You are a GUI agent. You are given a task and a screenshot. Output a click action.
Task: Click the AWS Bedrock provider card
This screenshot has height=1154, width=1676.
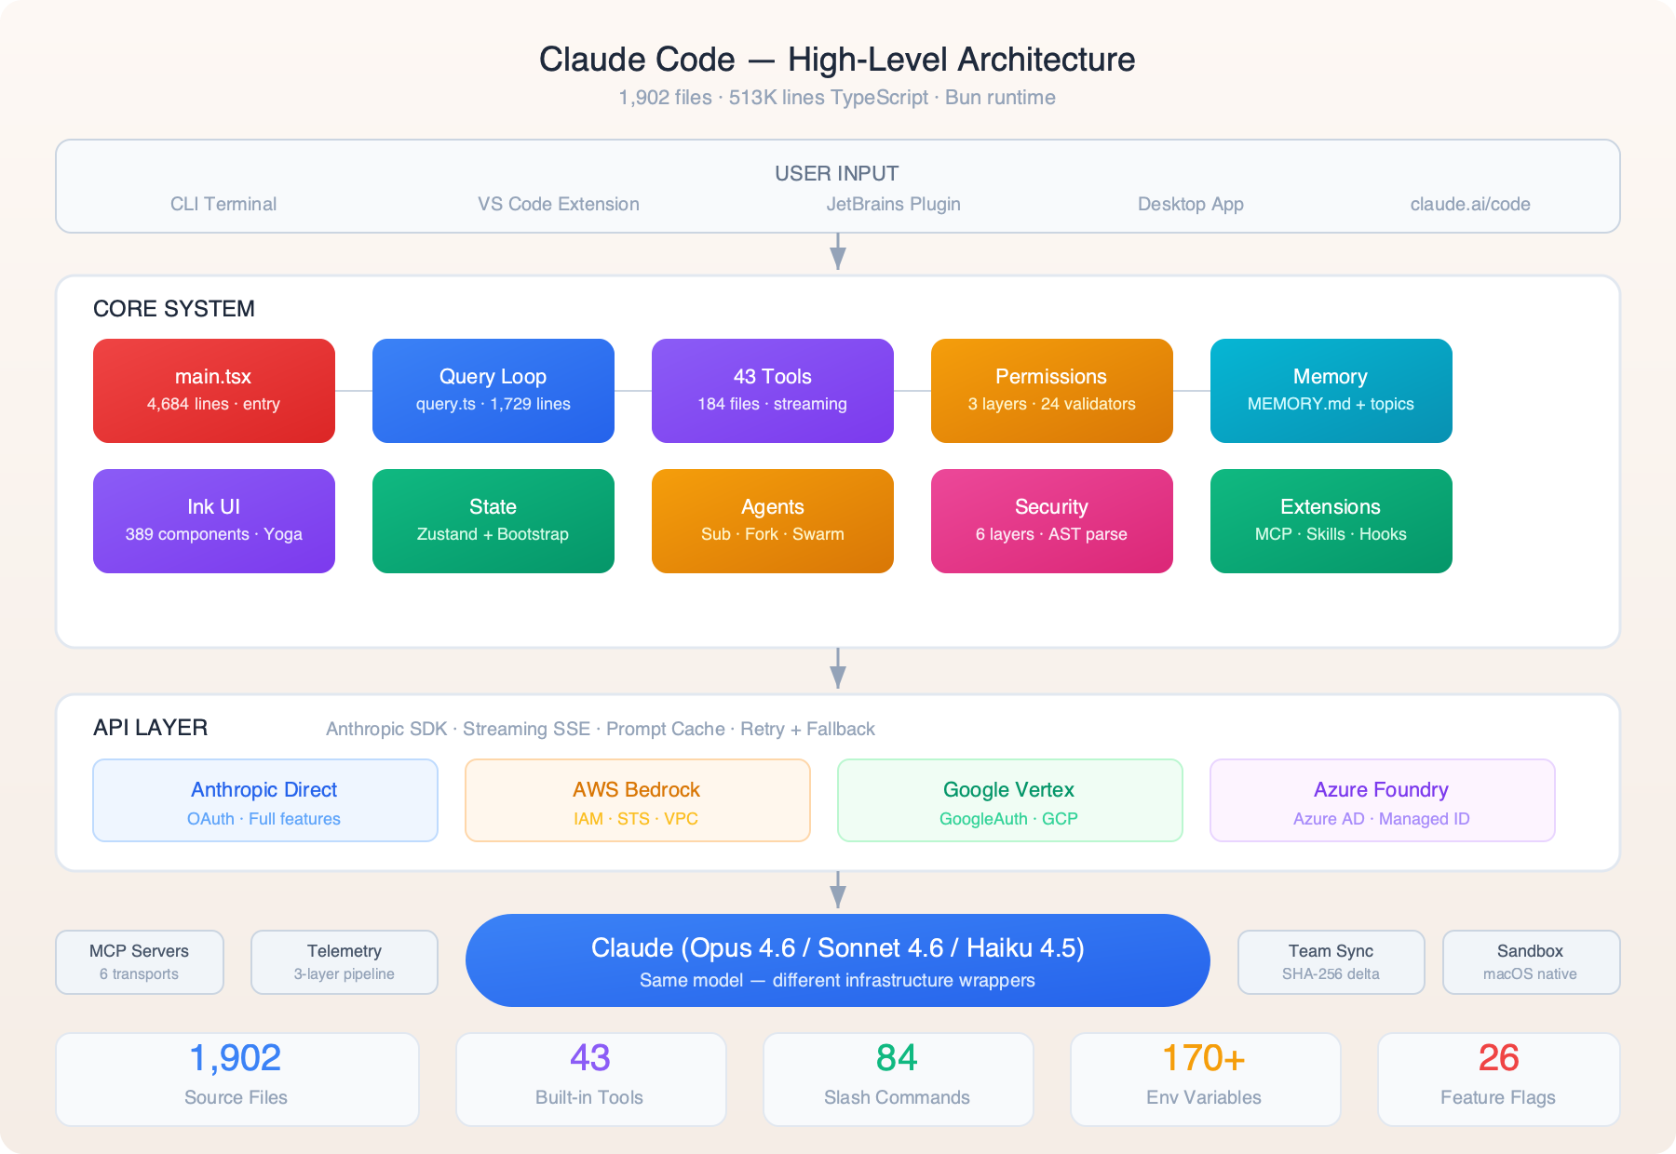point(637,799)
